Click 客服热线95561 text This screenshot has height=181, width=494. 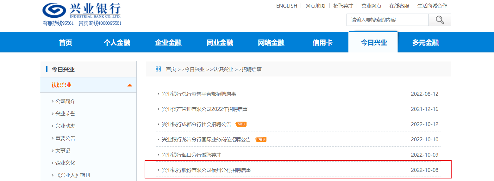(58, 23)
